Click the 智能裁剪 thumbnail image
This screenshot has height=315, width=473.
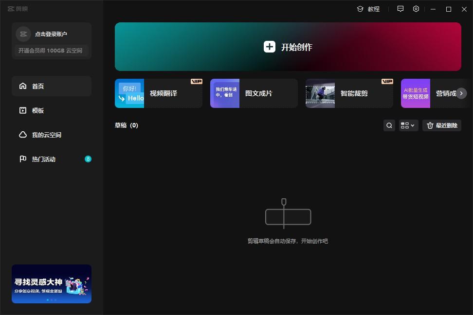(320, 93)
